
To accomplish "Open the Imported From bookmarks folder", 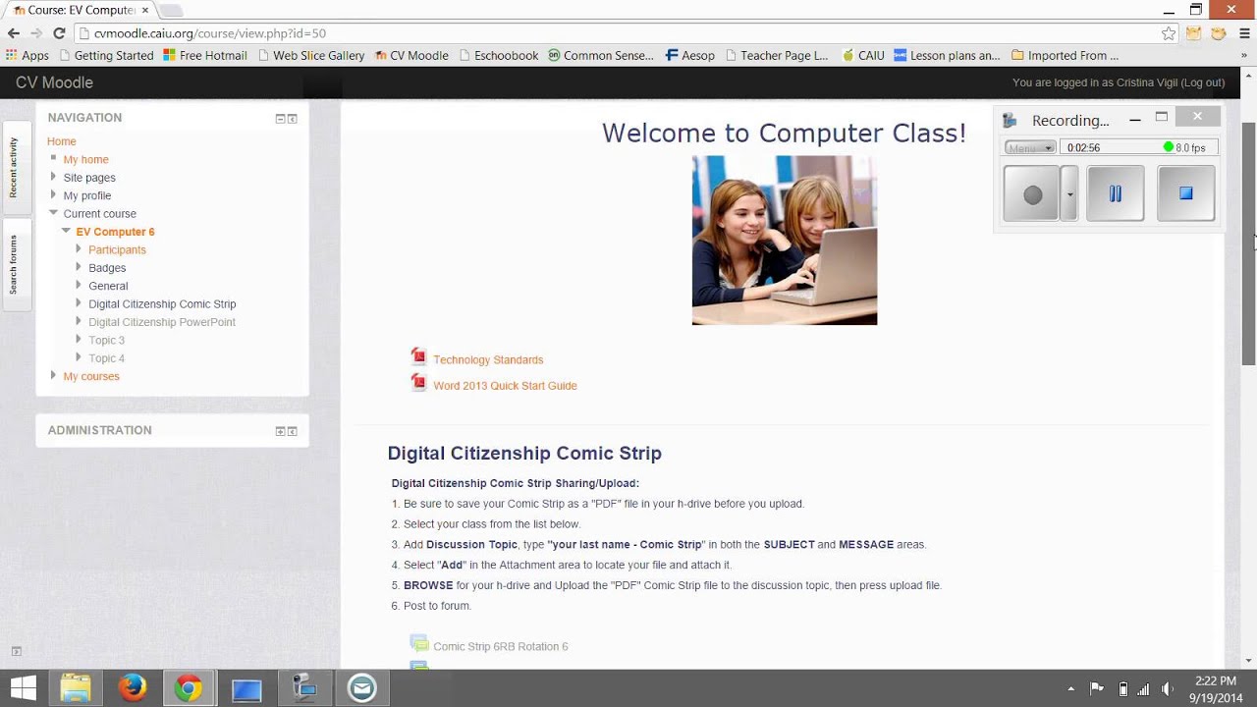I will tap(1066, 56).
